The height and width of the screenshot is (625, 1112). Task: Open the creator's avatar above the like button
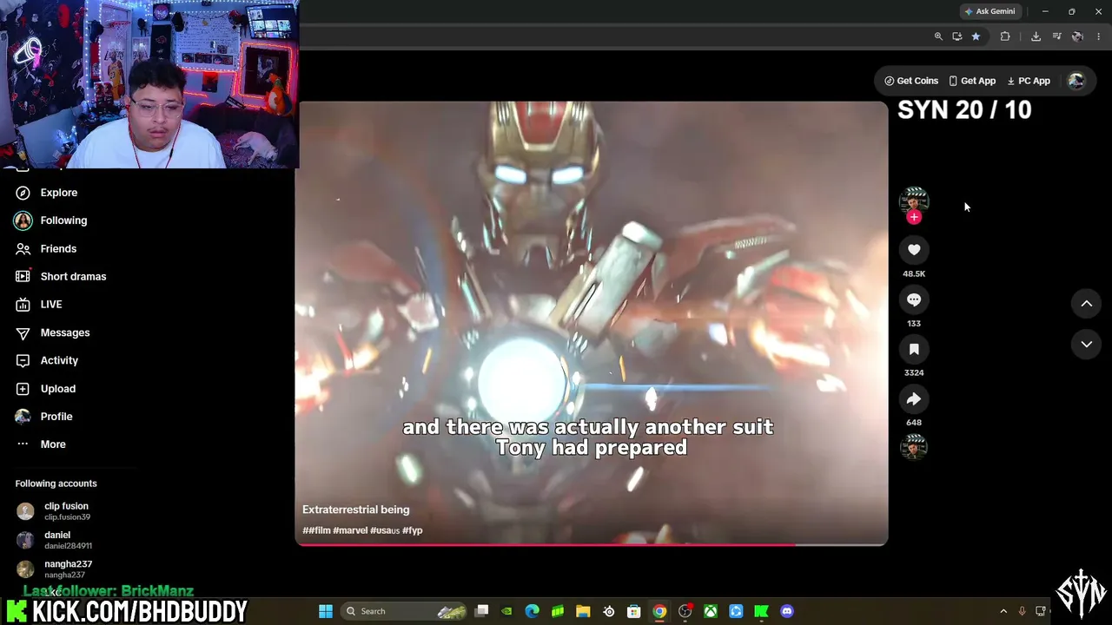[x=914, y=201]
